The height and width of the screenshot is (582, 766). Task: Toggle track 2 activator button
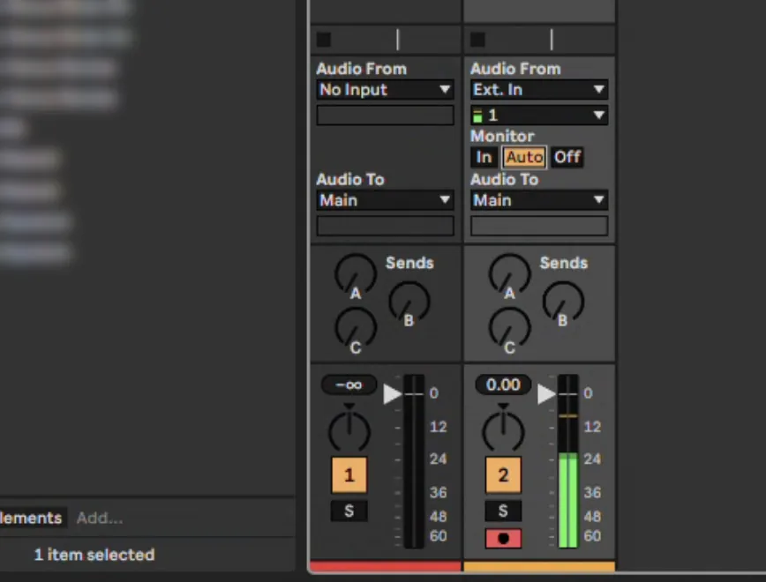503,475
